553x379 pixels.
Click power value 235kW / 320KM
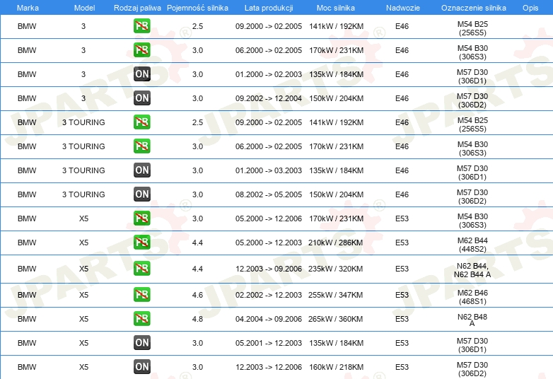[x=335, y=268]
